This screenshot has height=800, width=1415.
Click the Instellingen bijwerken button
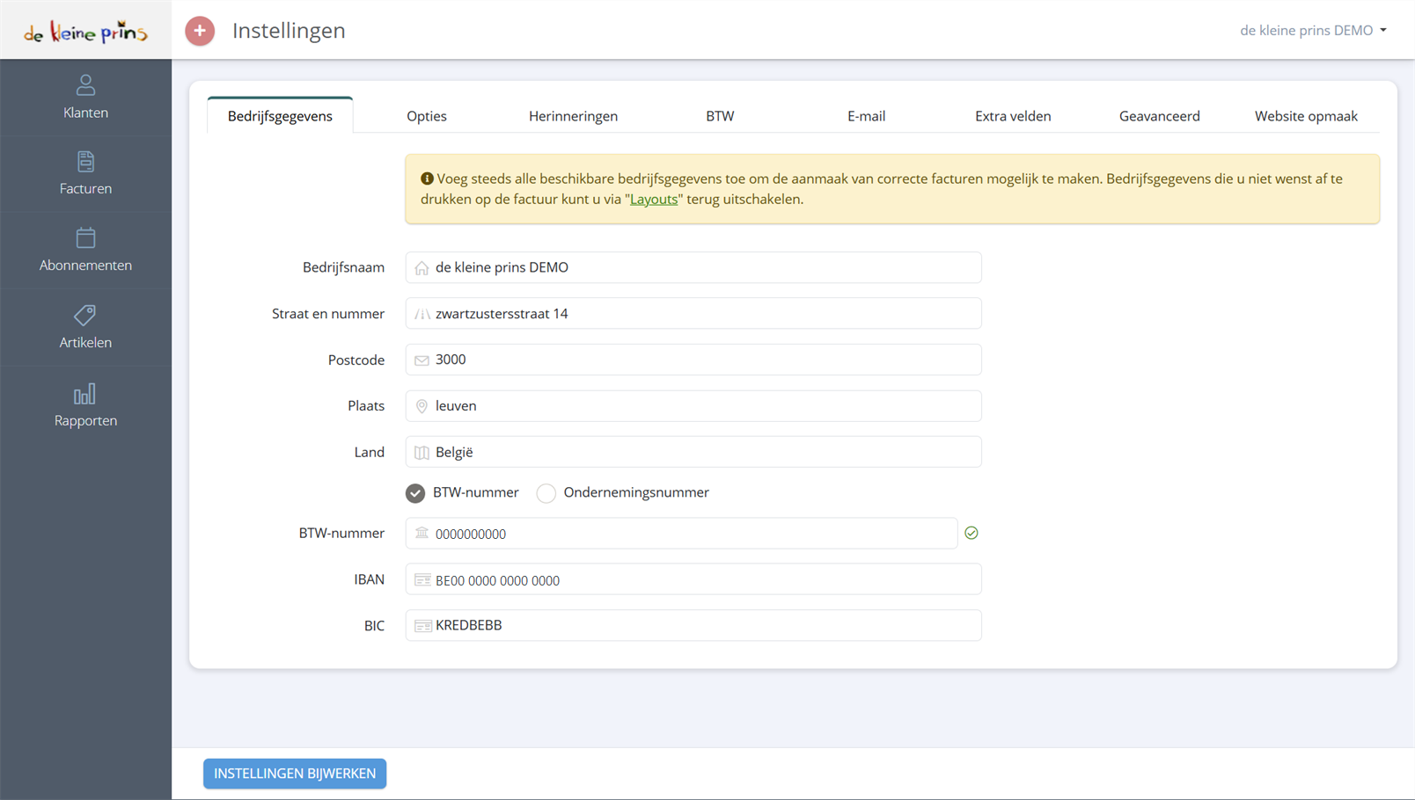[x=295, y=774]
